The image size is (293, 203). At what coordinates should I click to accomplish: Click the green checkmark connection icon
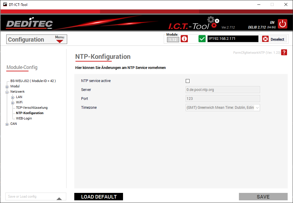click(x=202, y=39)
